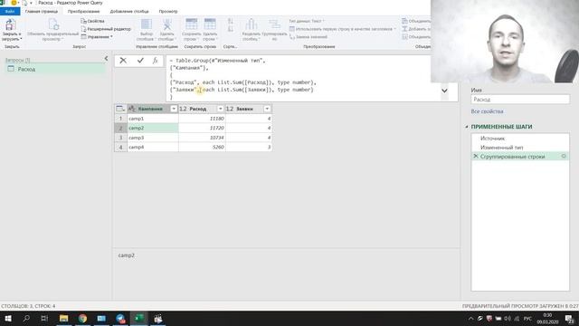Viewport: 579px width, 326px height.
Task: Open the Заявки column filter dropdown
Action: 267,109
